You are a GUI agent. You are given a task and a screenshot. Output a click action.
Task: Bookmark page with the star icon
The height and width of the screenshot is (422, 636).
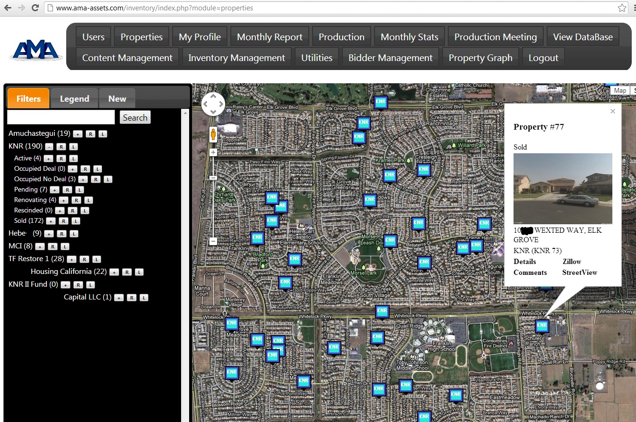tap(622, 8)
